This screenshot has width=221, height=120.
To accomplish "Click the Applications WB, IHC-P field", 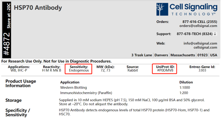I will (19, 70).
